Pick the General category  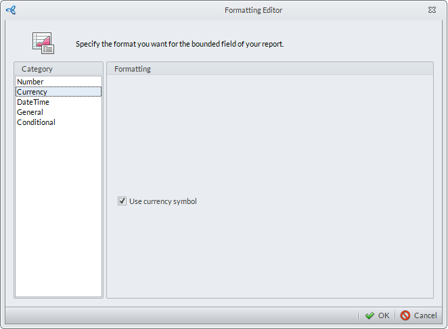30,112
